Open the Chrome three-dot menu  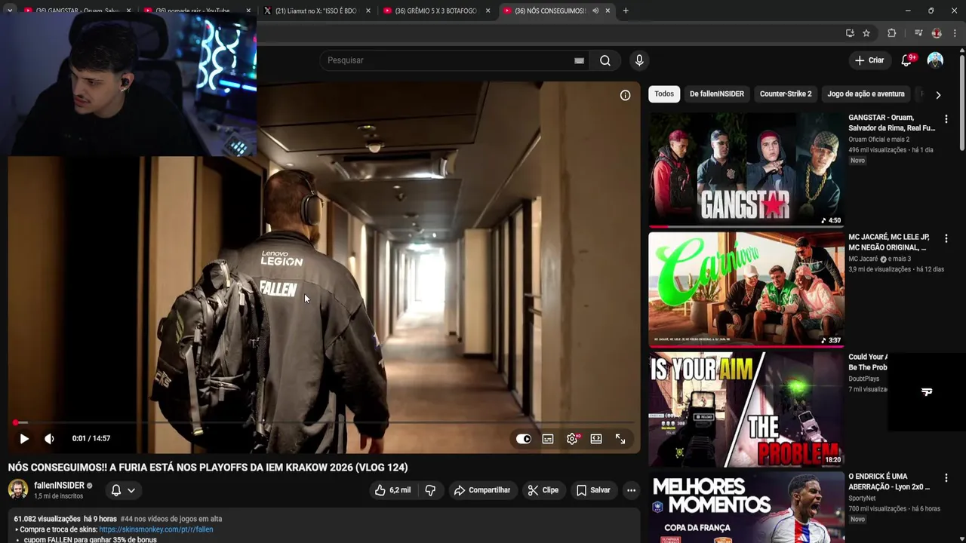[x=955, y=33]
